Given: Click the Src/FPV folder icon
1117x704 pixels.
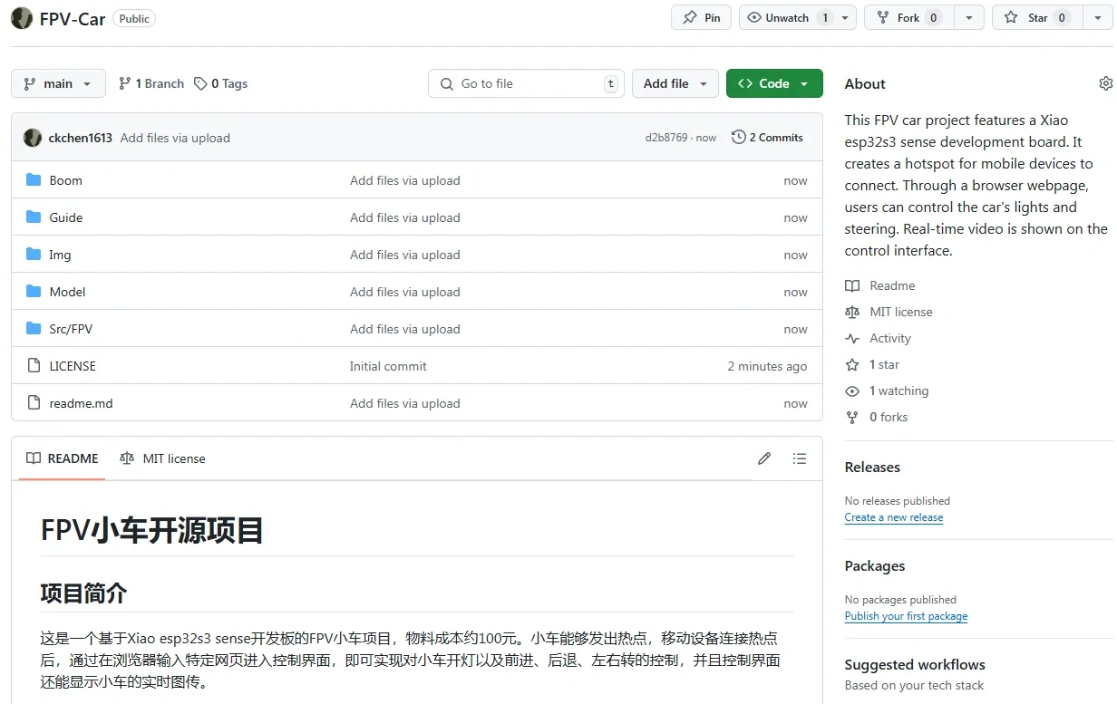Looking at the screenshot, I should [x=34, y=329].
